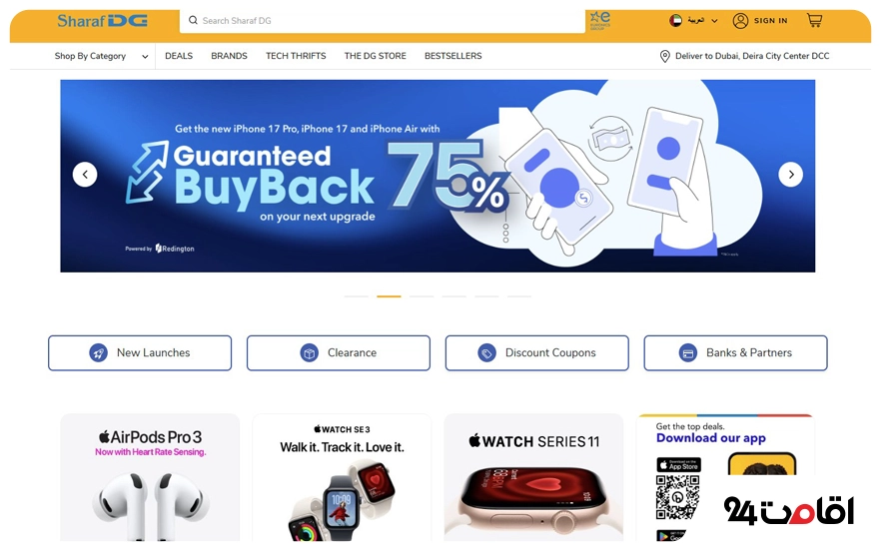The image size is (881, 551).
Task: Expand the Shop By Category dropdown
Action: [x=102, y=56]
